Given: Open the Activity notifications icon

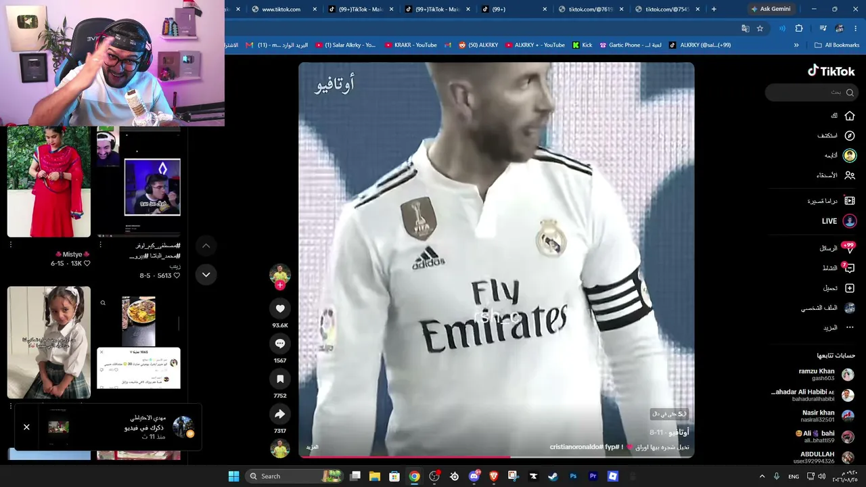Looking at the screenshot, I should tap(849, 268).
